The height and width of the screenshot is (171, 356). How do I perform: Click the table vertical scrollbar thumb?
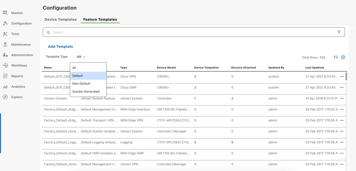(346, 76)
